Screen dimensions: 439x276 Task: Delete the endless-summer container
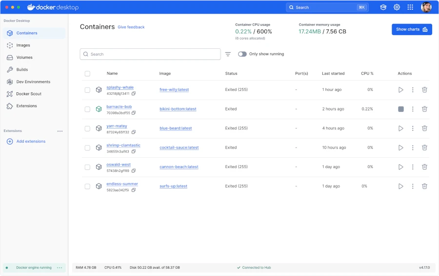pyautogui.click(x=424, y=186)
